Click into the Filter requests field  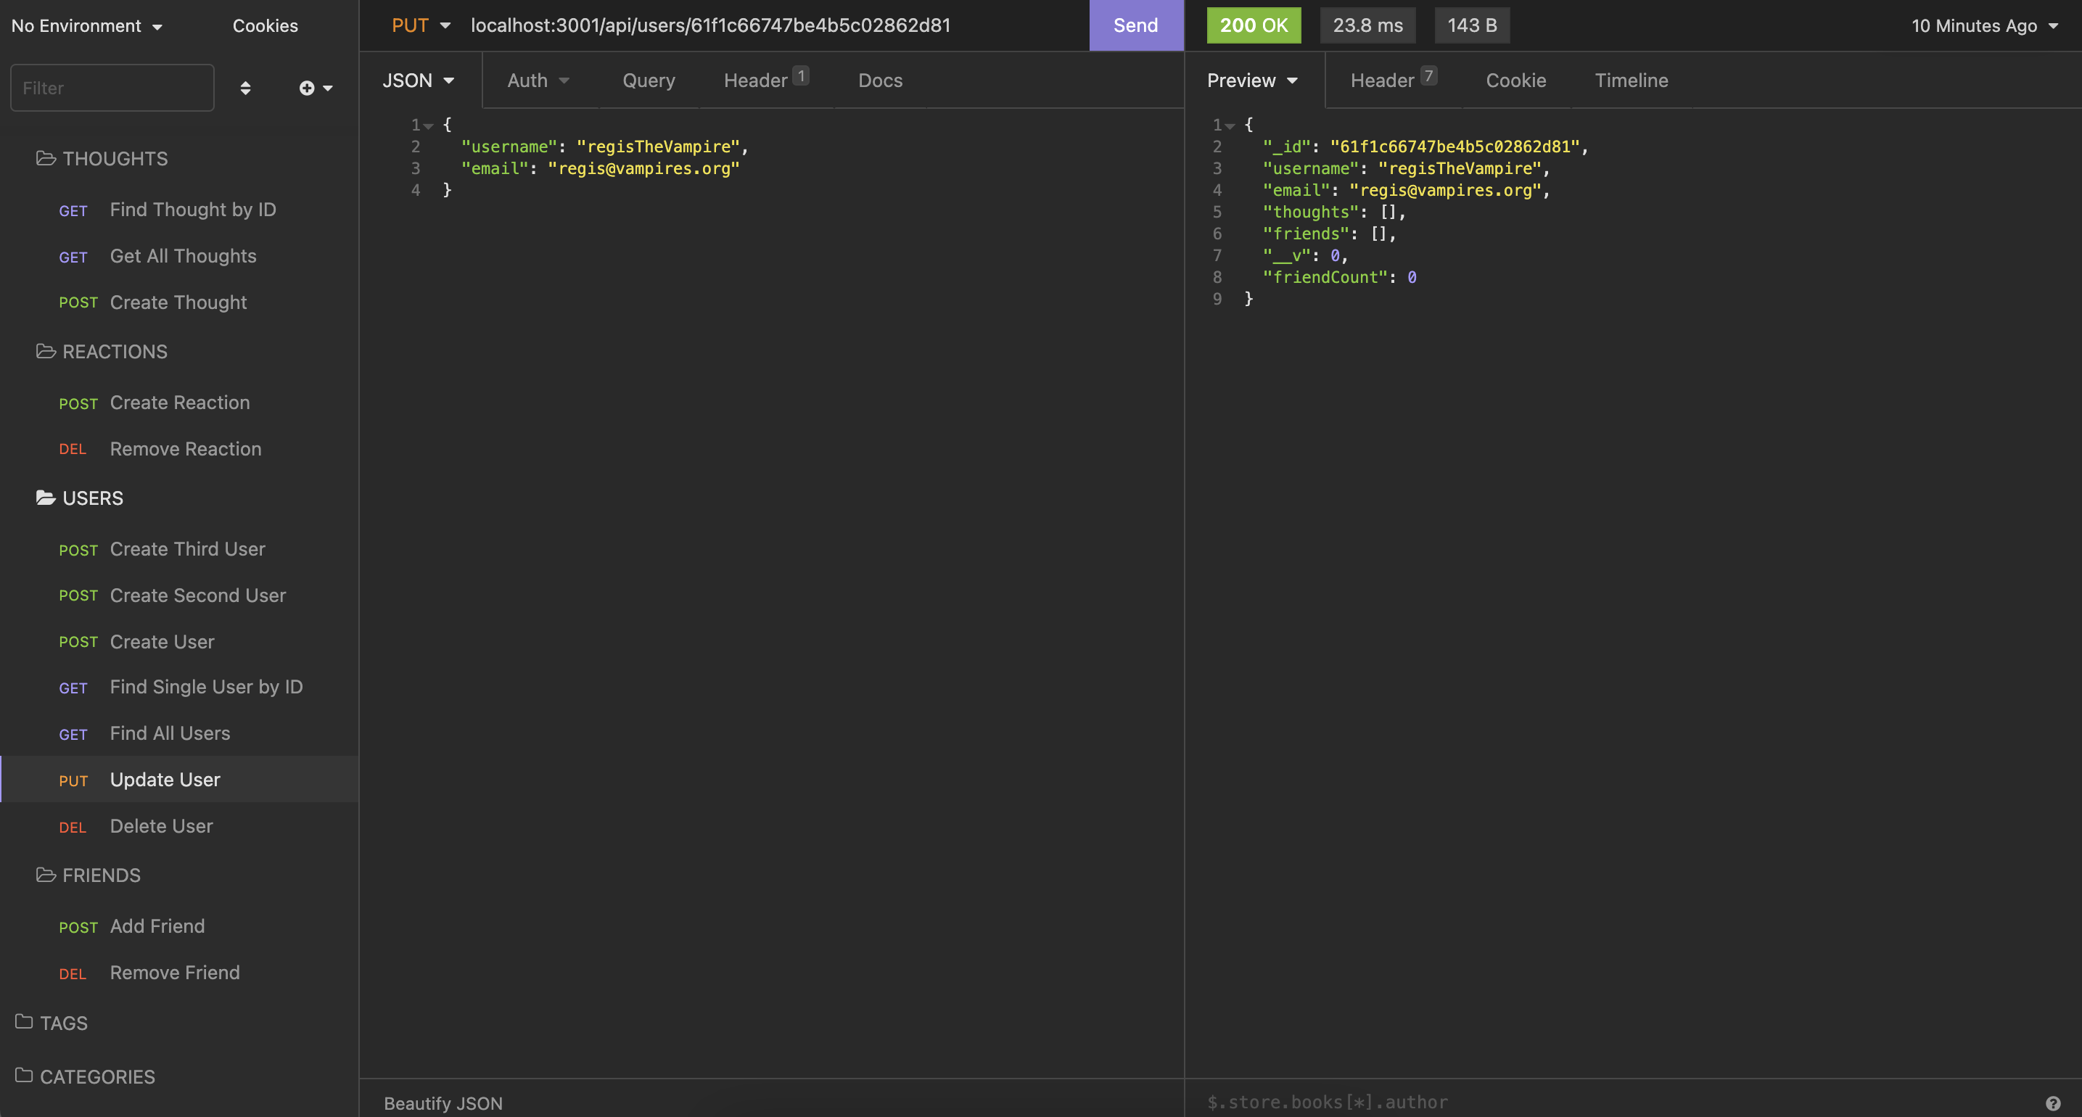point(112,88)
